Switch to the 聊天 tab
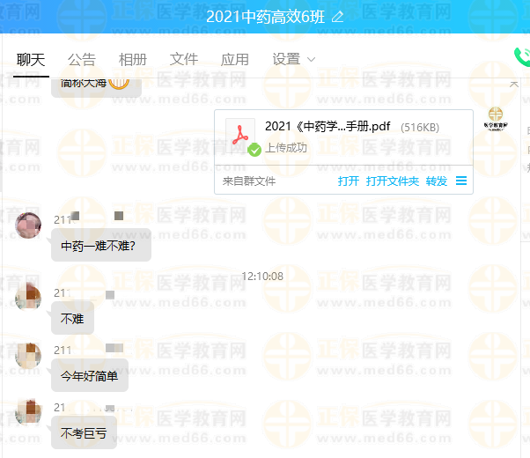 31,60
